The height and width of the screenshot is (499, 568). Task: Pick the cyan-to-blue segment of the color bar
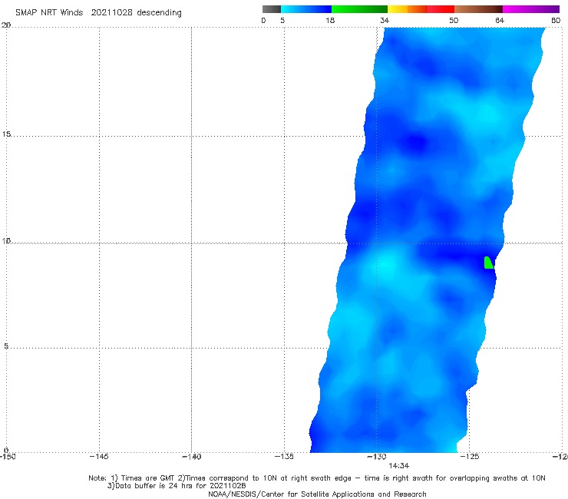pos(306,9)
